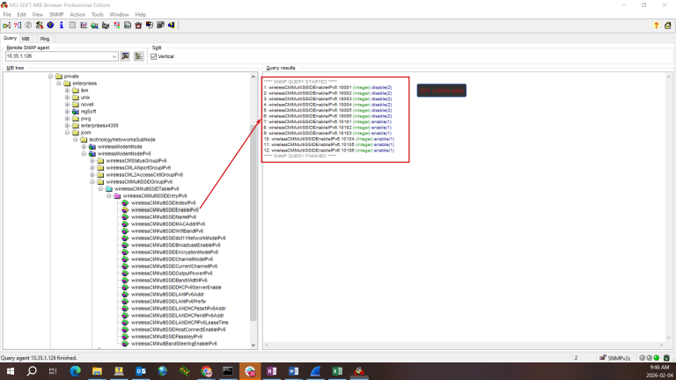Select wirelessCMMultiSSIDNameIPv6 tree item

164,217
